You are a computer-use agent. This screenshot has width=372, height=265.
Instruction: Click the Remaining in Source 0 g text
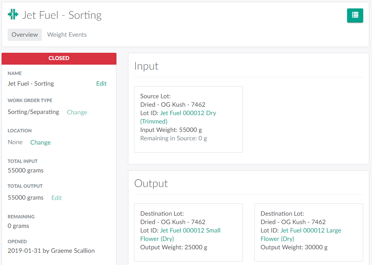(174, 138)
